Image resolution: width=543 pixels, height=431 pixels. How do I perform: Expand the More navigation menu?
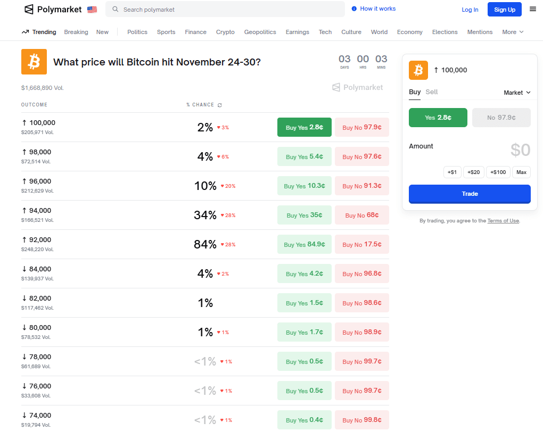[x=513, y=32]
